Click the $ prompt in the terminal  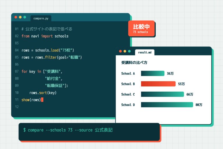tap(24, 130)
